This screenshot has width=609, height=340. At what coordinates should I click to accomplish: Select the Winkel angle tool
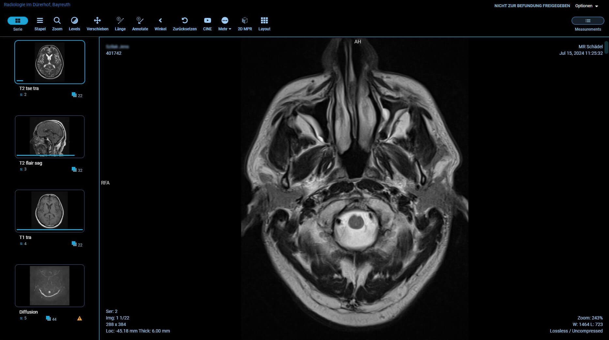[x=160, y=24]
